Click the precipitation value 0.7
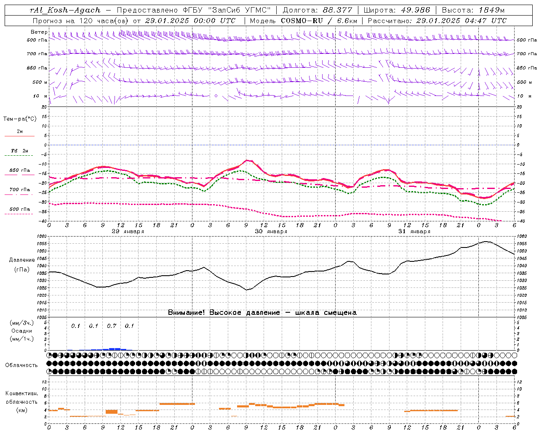Image resolution: width=539 pixels, height=431 pixels. coord(112,326)
